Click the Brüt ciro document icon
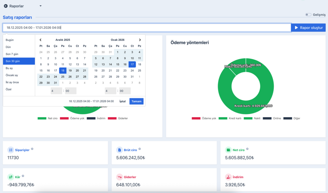This screenshot has width=328, height=193. pos(119,149)
